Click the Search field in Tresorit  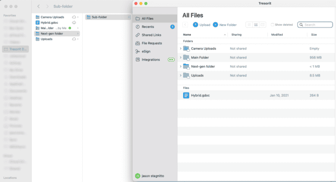coord(315,25)
